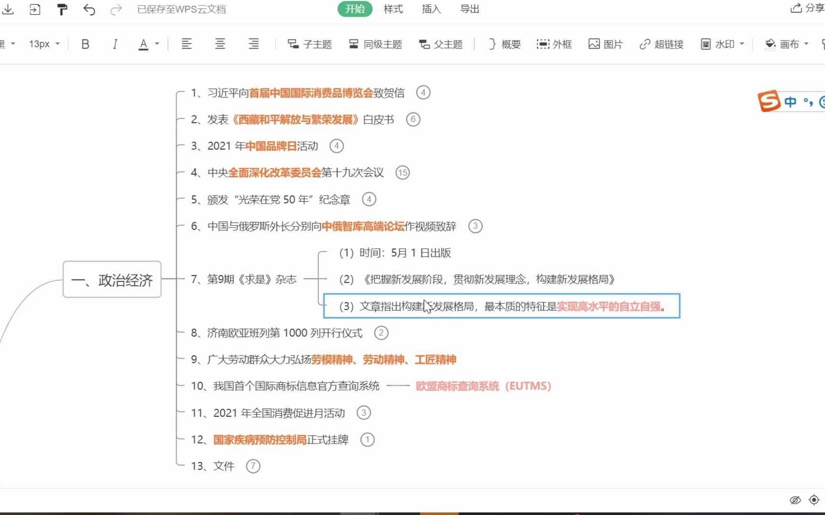Align text left
This screenshot has height=515, width=825.
[x=187, y=44]
